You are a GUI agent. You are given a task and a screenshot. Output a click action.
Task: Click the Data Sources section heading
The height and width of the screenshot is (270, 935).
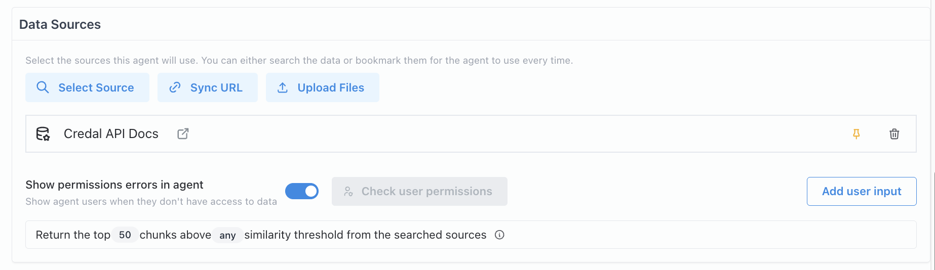pos(60,24)
